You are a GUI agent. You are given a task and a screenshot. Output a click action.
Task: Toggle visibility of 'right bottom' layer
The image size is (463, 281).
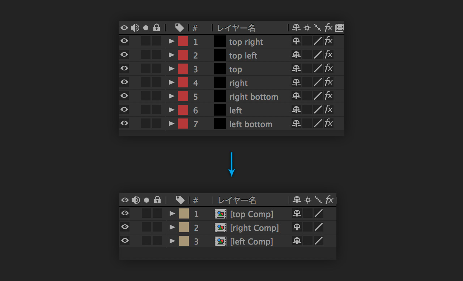tap(124, 96)
